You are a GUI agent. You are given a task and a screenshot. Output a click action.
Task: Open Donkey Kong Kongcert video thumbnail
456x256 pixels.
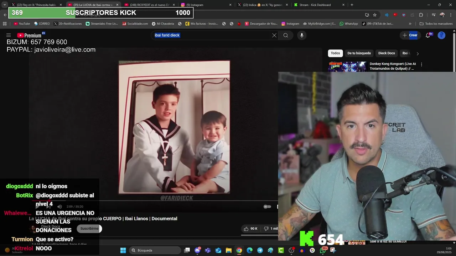click(x=347, y=66)
